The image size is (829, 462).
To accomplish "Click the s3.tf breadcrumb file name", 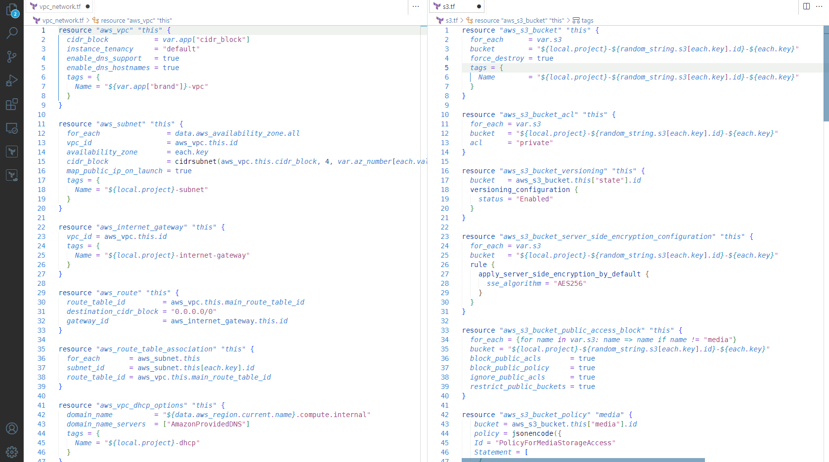I will [451, 20].
